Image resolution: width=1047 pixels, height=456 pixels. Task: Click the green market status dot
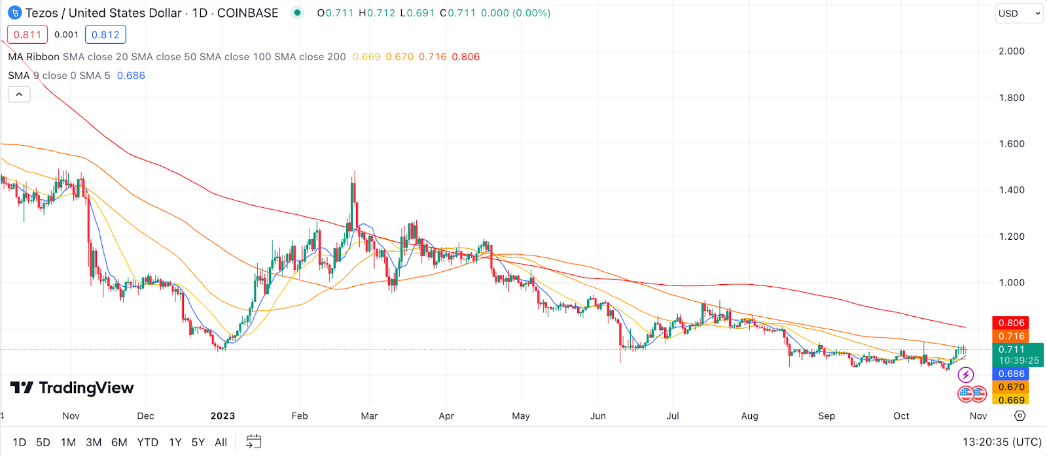[x=298, y=12]
